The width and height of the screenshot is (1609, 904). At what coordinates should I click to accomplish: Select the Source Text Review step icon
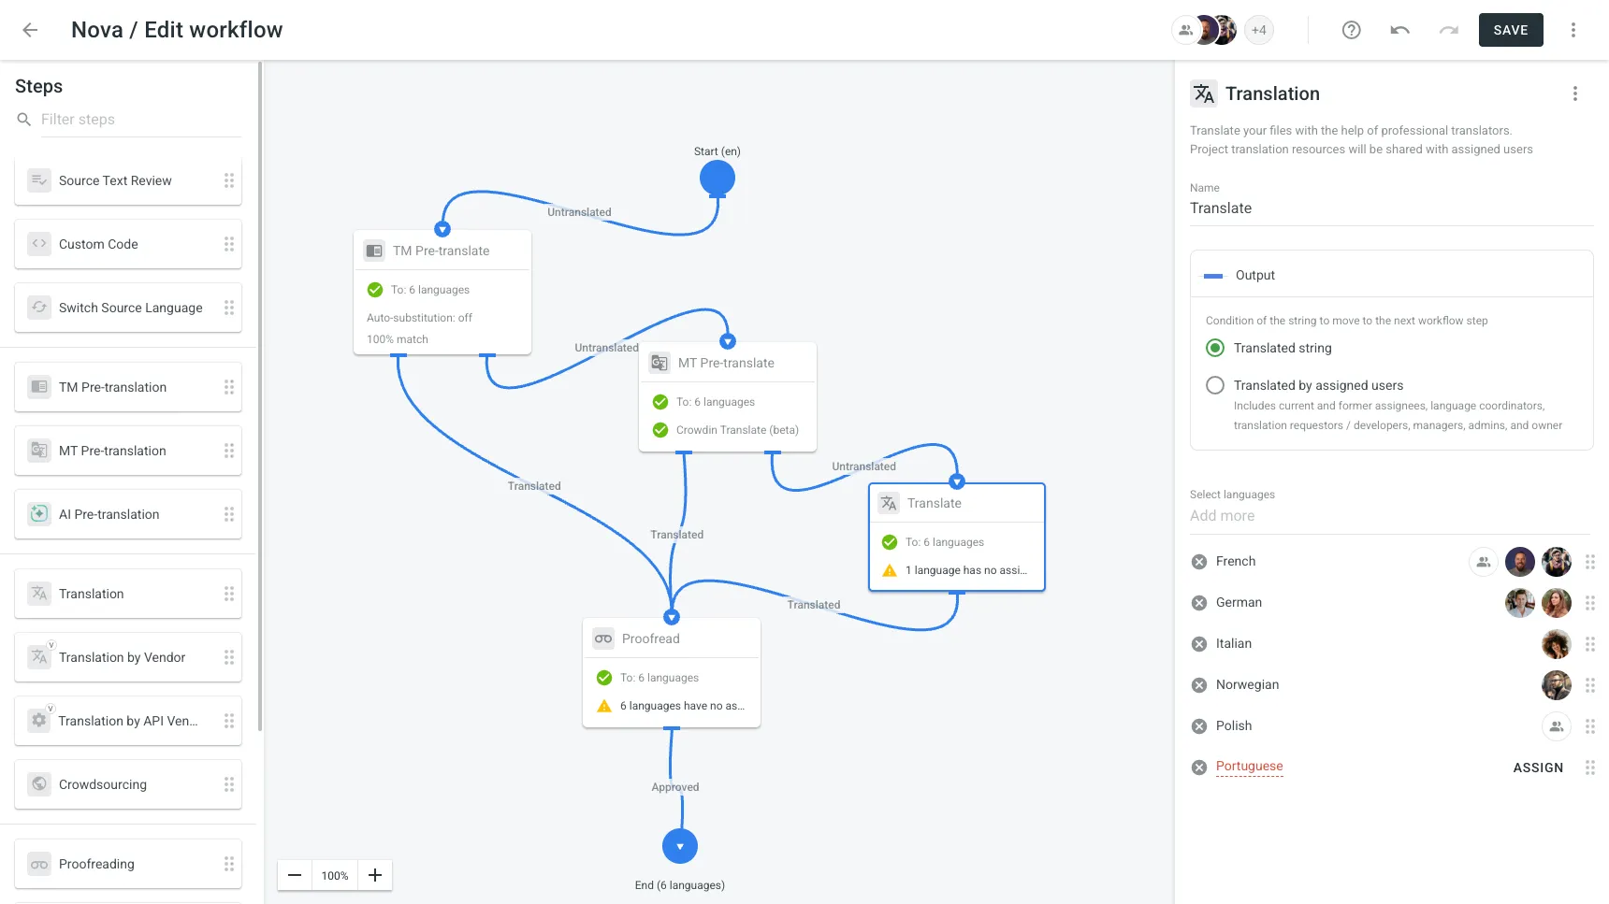click(x=38, y=179)
